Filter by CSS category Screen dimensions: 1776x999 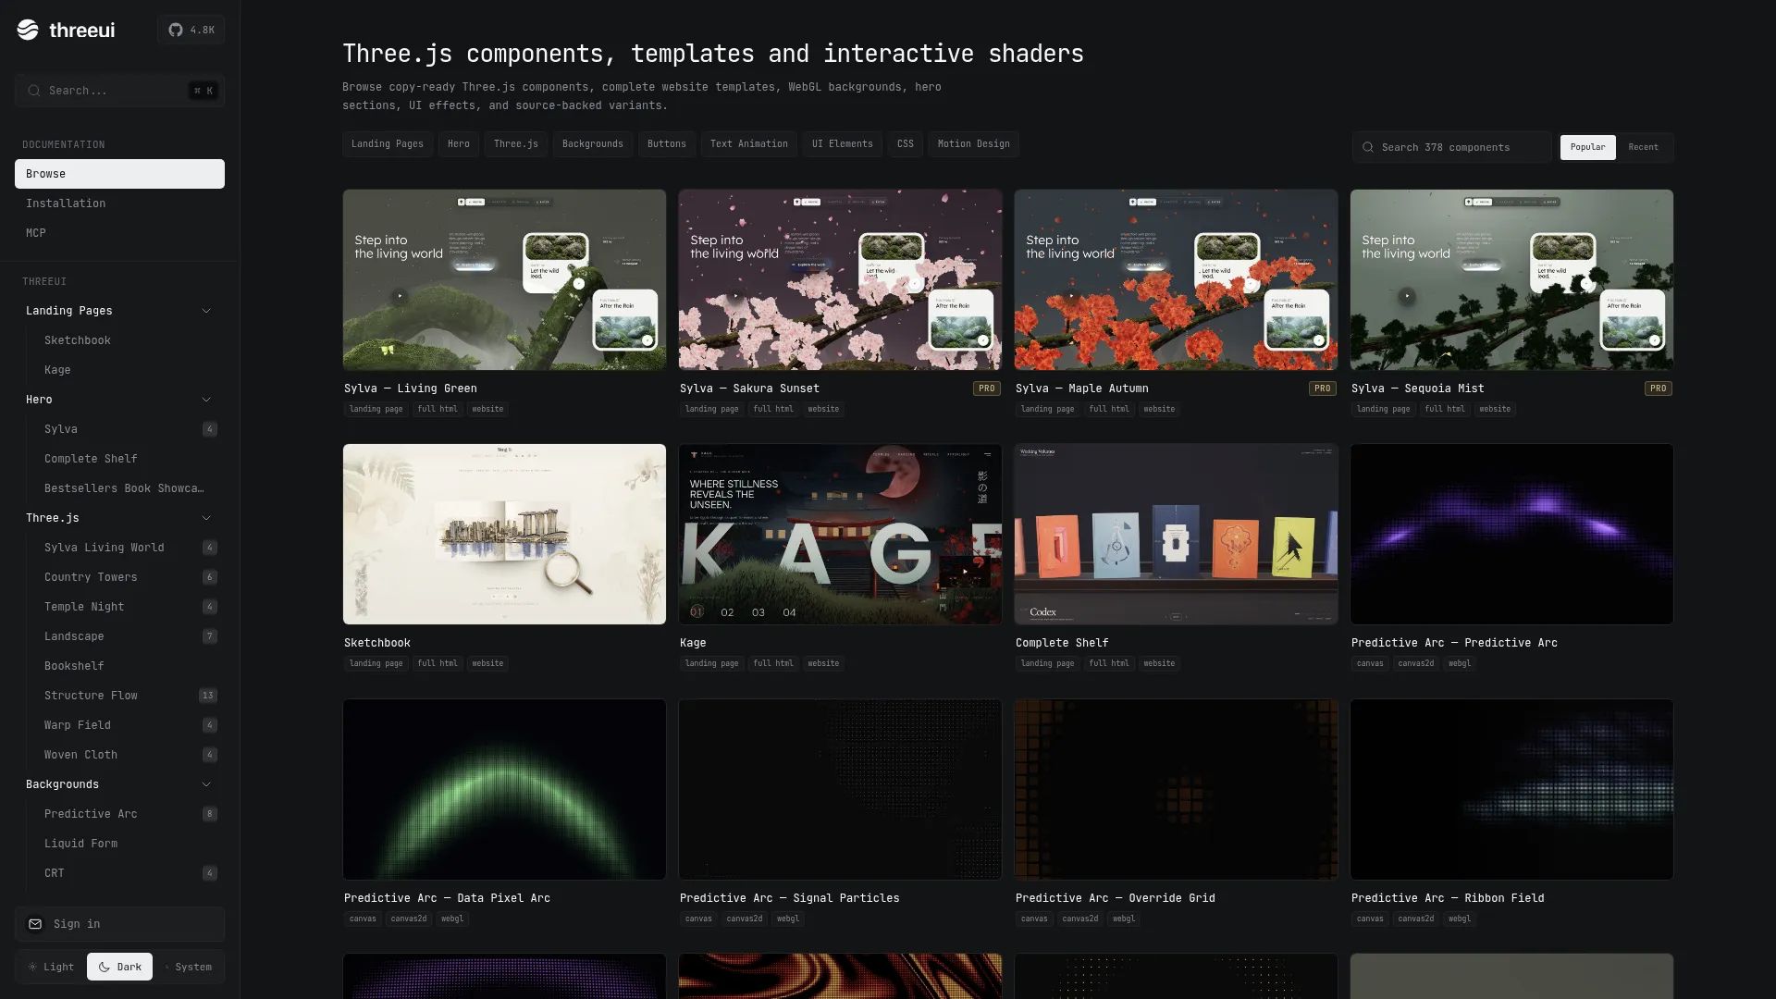point(906,144)
